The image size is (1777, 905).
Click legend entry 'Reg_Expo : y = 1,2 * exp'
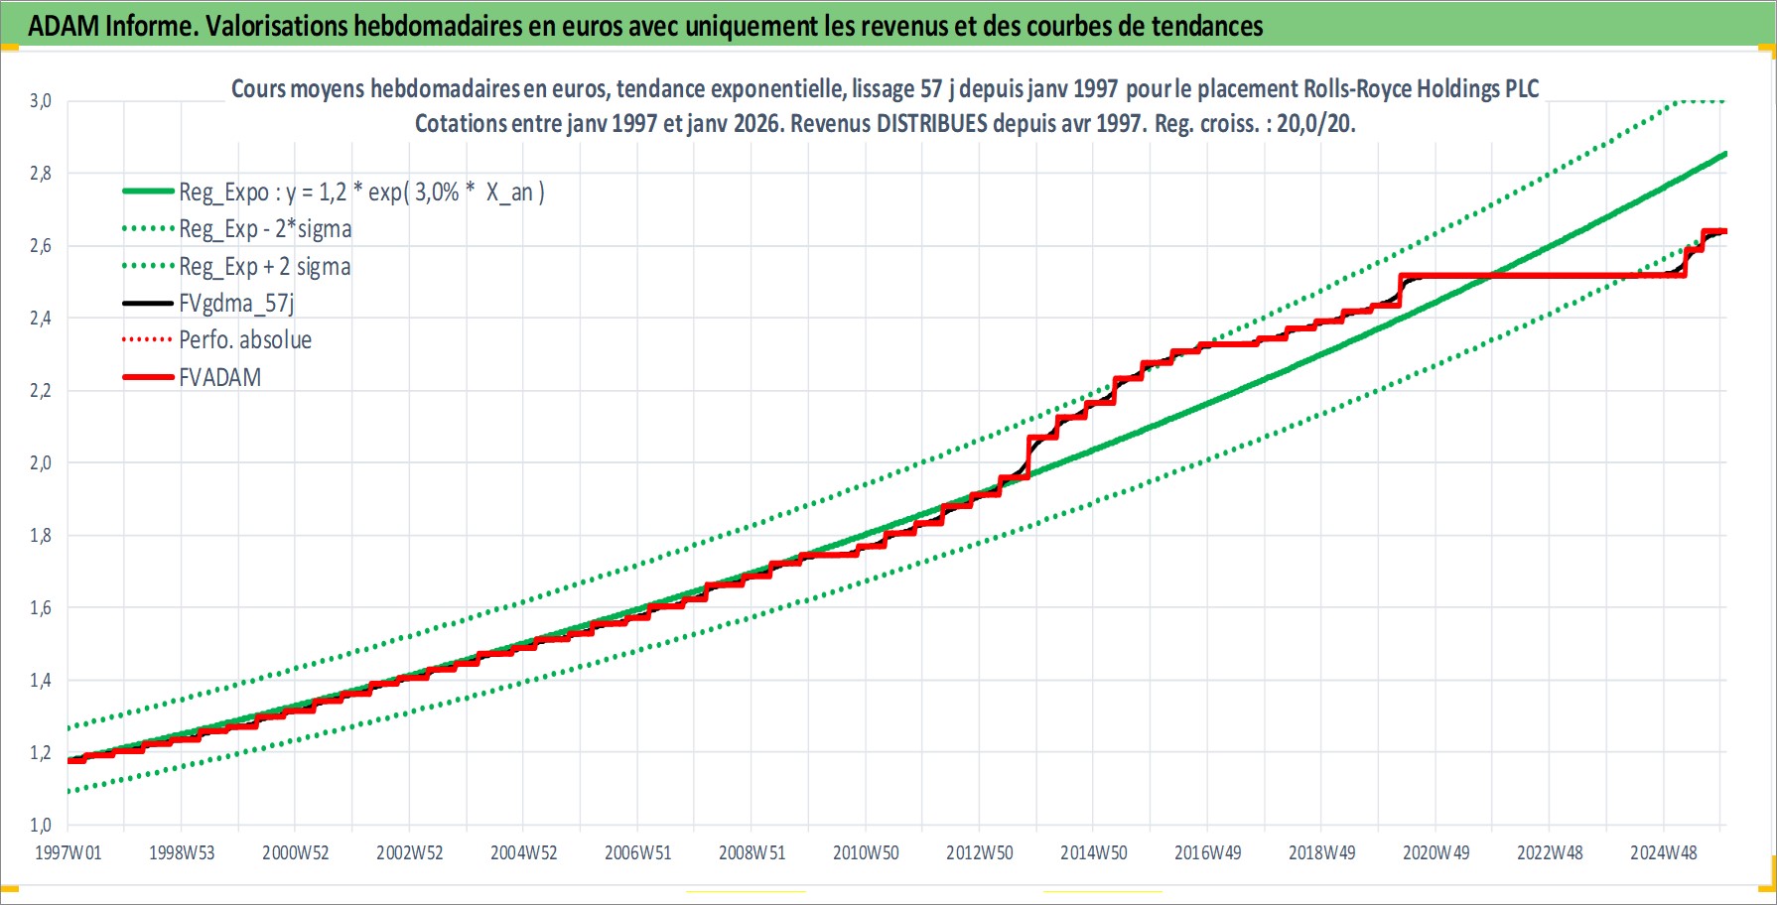point(361,193)
